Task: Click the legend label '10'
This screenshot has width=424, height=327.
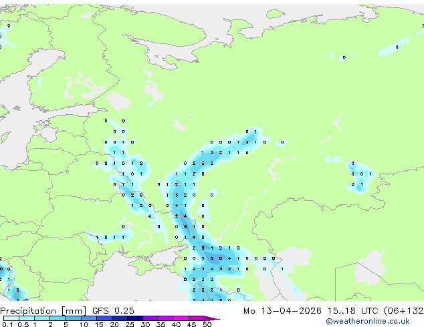Action: coord(84,324)
